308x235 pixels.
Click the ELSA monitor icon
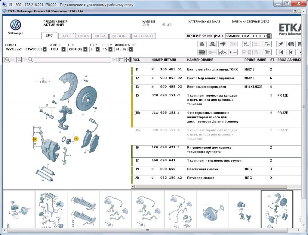click(x=246, y=44)
